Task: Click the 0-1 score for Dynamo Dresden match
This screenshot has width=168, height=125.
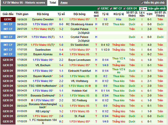Action: tap(61, 19)
